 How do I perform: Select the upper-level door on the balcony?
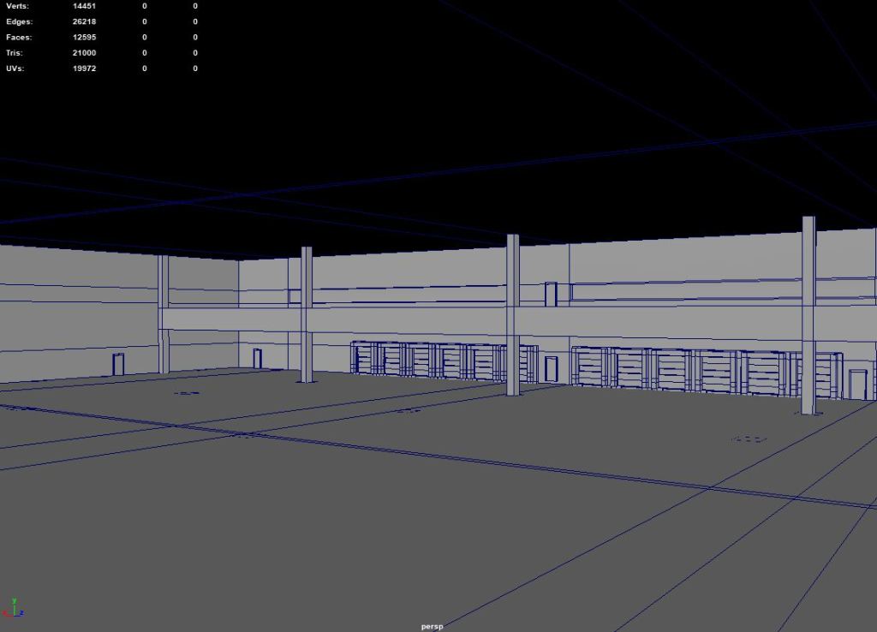coord(551,294)
